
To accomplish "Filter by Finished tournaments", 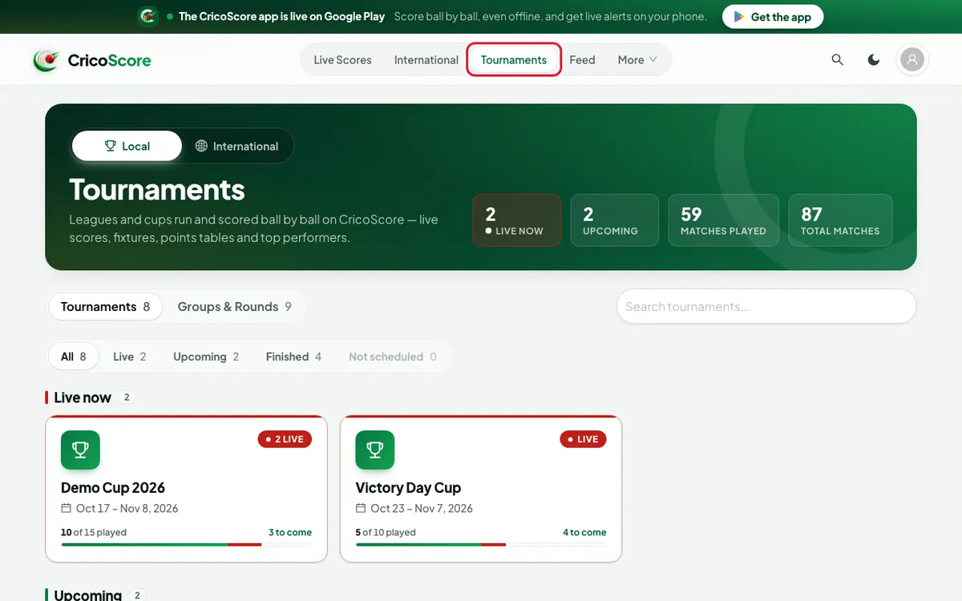I will click(x=293, y=357).
